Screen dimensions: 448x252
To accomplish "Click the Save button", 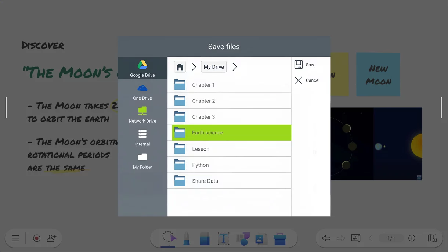I will pyautogui.click(x=305, y=65).
